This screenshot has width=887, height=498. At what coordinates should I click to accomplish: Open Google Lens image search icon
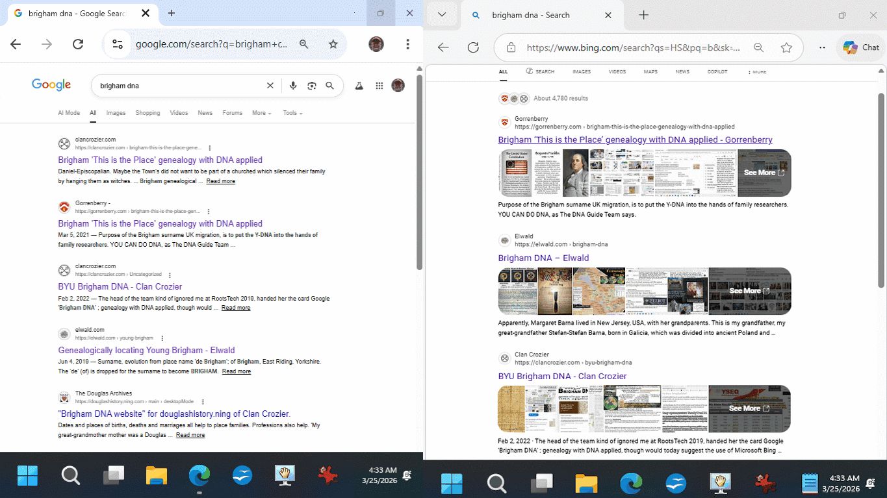pyautogui.click(x=311, y=86)
